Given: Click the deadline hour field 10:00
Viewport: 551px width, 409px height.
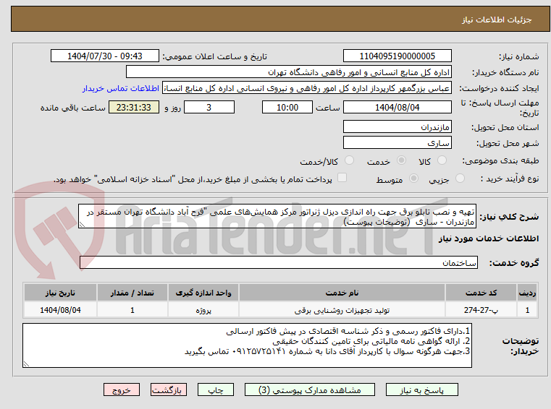Looking at the screenshot, I should coord(287,108).
